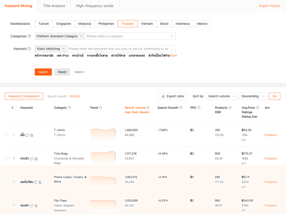
Task: Open Sort by Search volume dropdown
Action: [x=222, y=96]
